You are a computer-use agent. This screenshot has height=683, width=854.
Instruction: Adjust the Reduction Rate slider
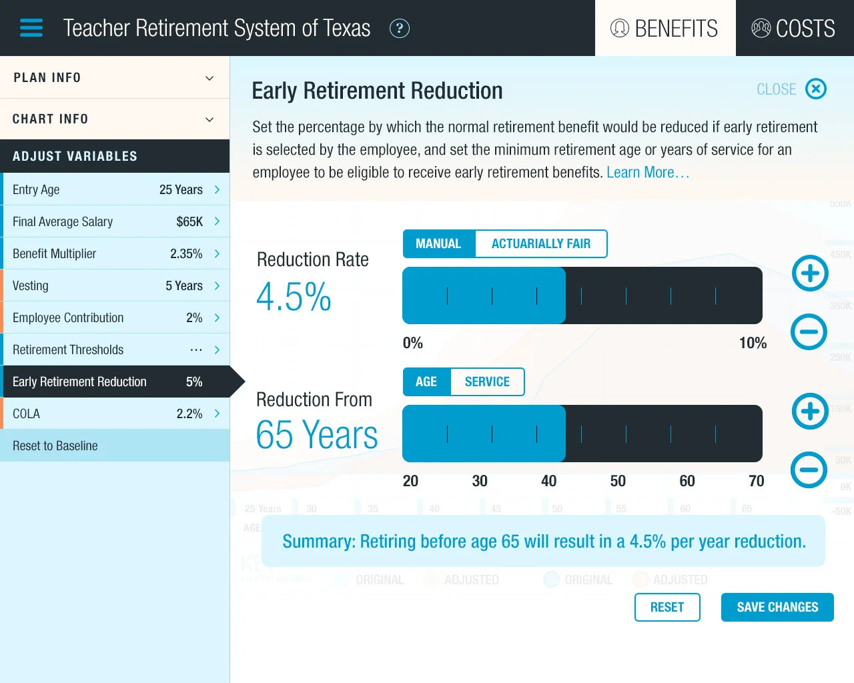click(x=565, y=295)
